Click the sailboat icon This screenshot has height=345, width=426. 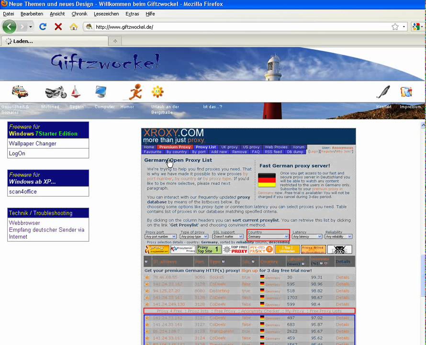[76, 92]
